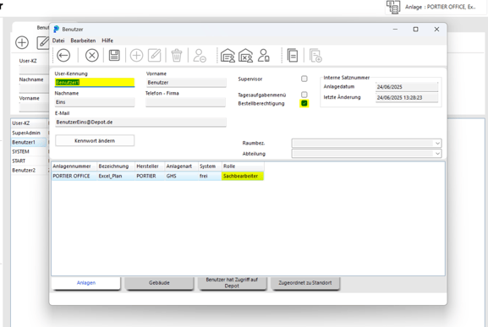
Task: Click the document copy icon in toolbar
Action: [293, 56]
